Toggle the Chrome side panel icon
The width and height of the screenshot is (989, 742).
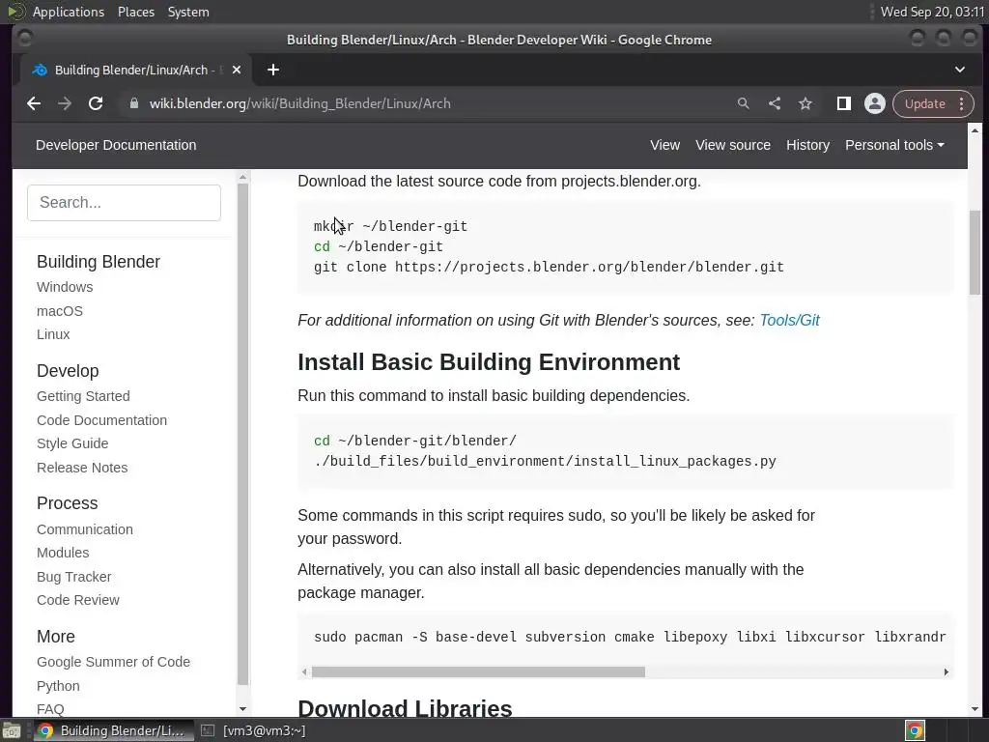click(843, 103)
